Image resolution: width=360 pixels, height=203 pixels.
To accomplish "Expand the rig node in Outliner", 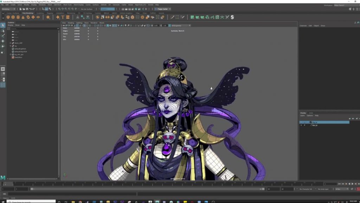I will [10, 46].
